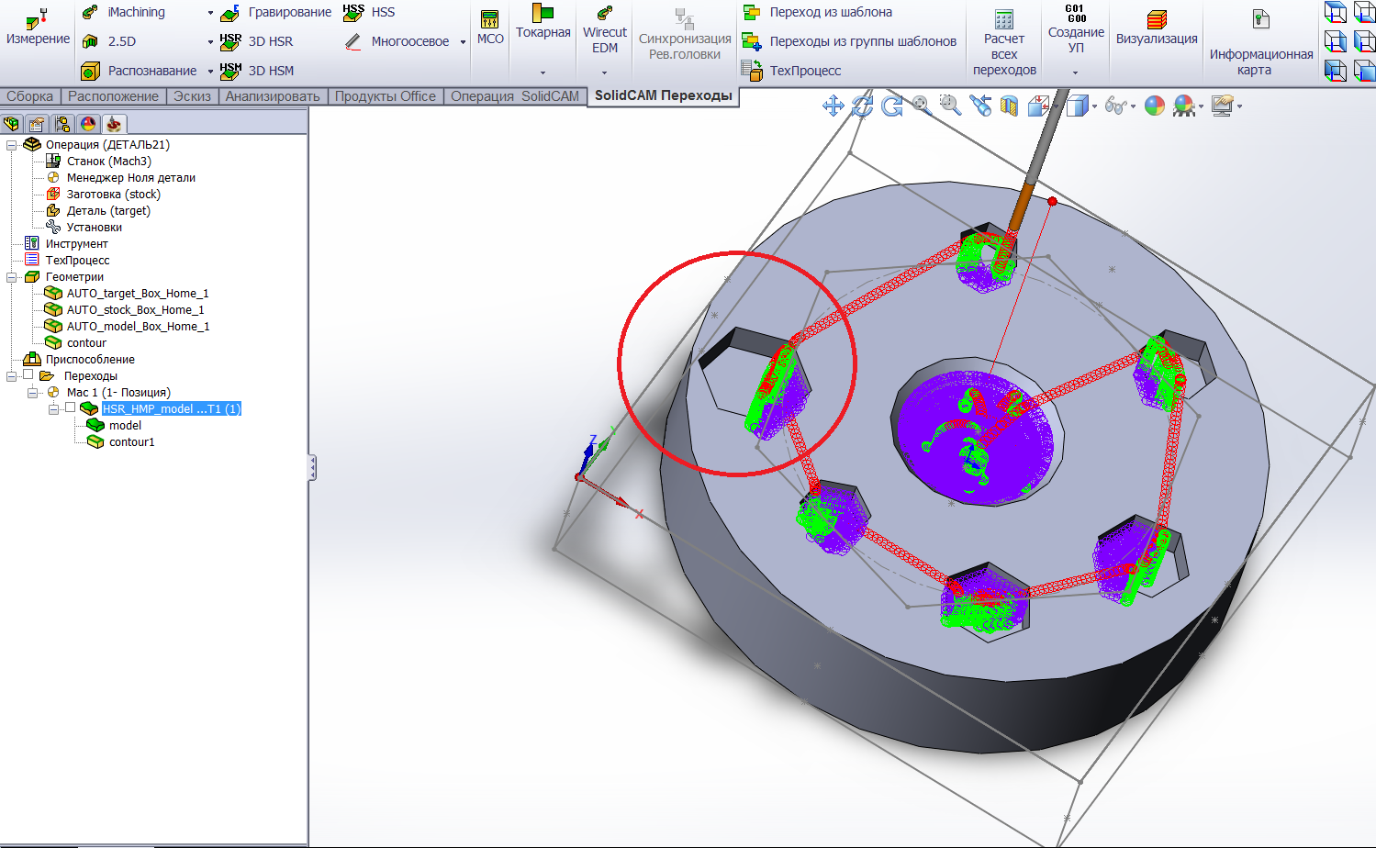Return to the previous view
This screenshot has width=1376, height=848.
coord(980,106)
